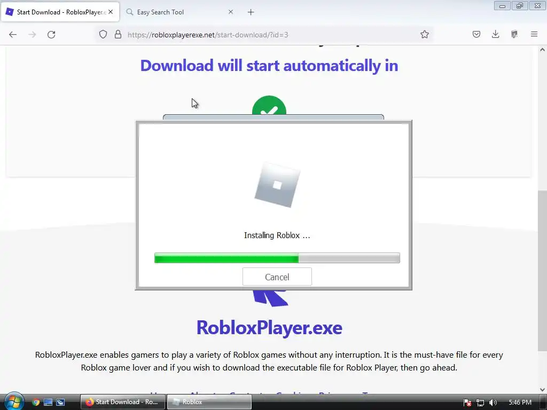Viewport: 547px width, 410px height.
Task: Open a new browser tab
Action: tap(251, 12)
